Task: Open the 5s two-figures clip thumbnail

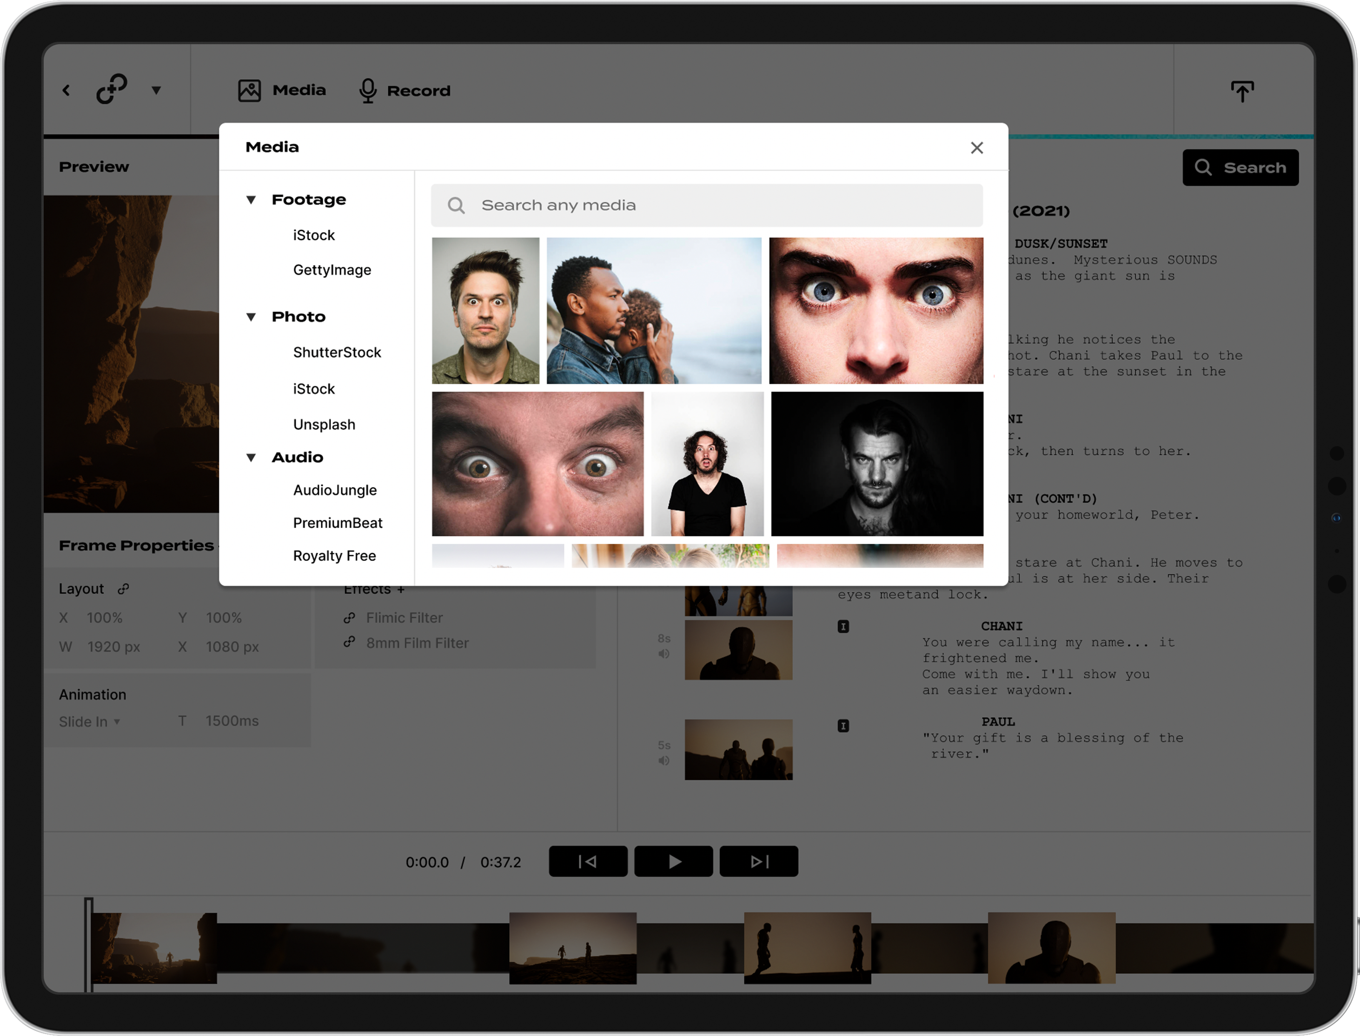Action: pyautogui.click(x=738, y=750)
